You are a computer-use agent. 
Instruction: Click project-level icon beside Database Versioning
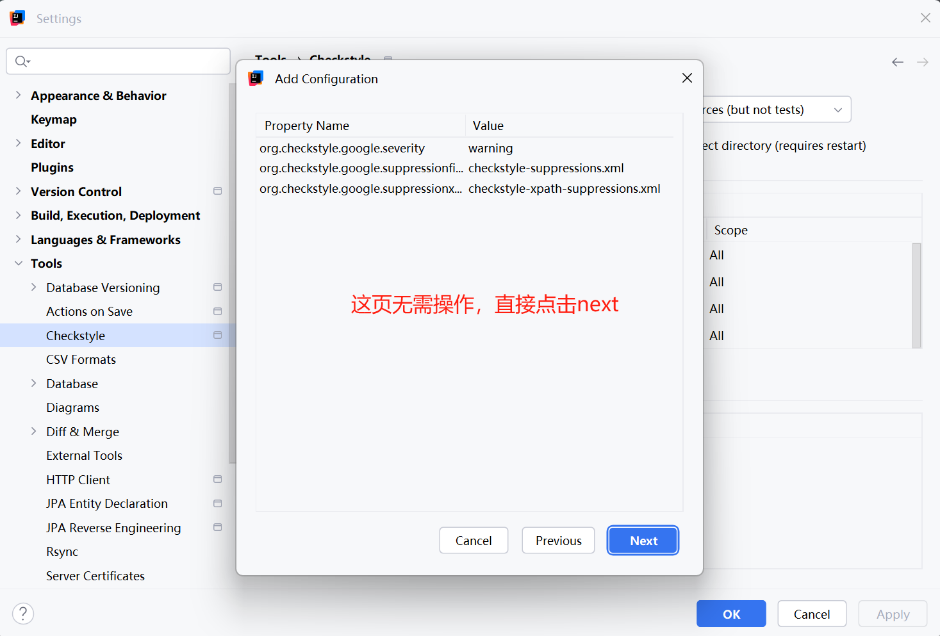(x=217, y=287)
